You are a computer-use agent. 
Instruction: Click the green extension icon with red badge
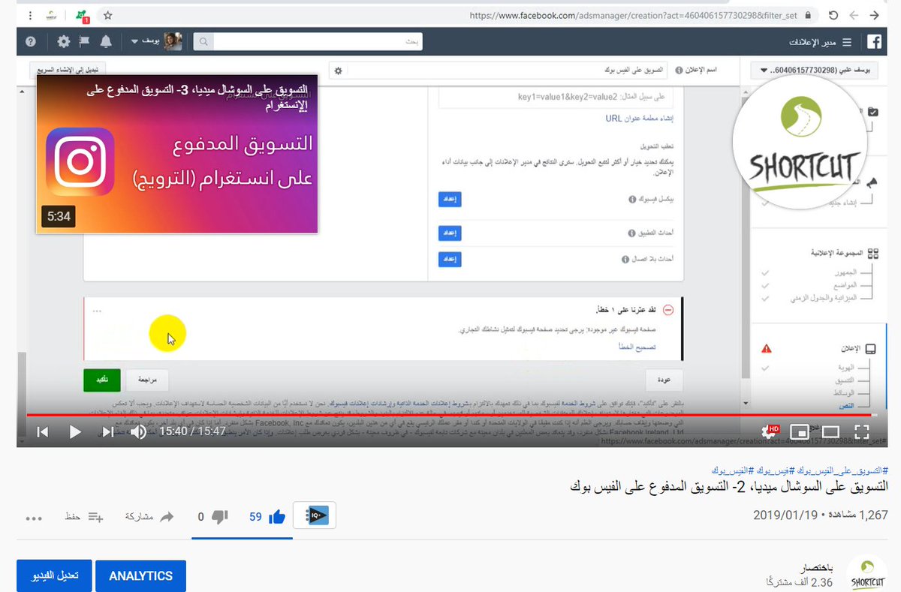81,15
